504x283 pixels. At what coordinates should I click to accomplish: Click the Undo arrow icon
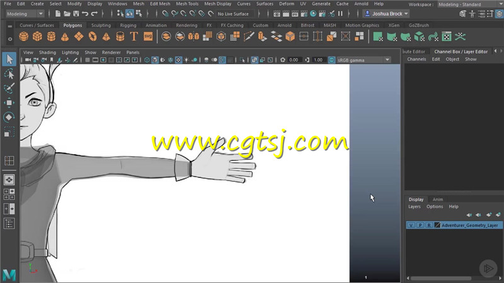[85, 13]
